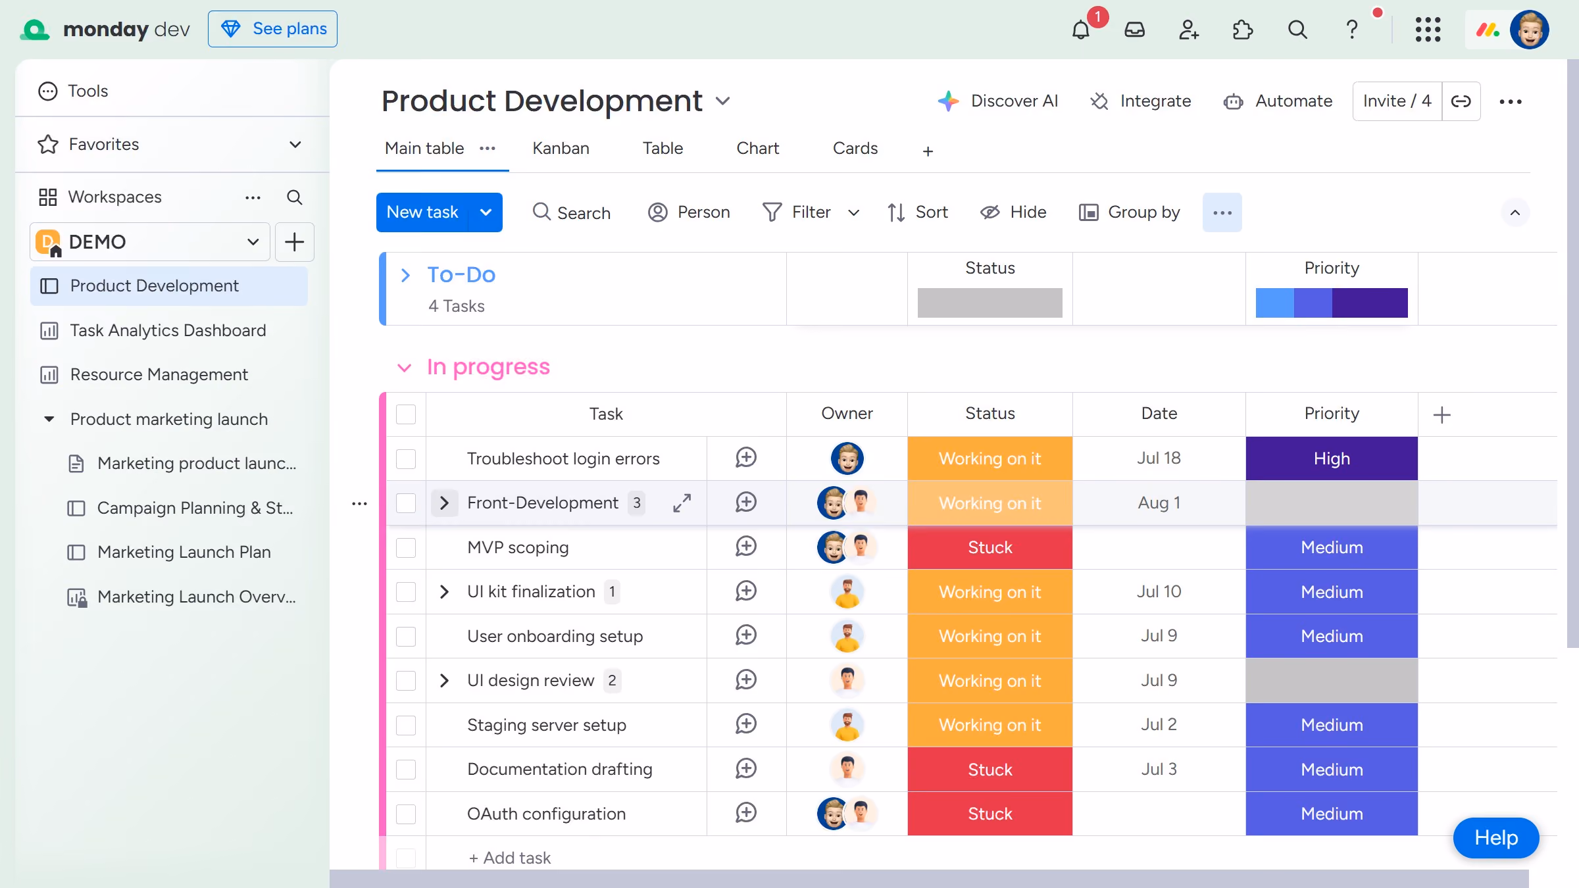
Task: Click the search magnifier in top bar
Action: (1297, 30)
